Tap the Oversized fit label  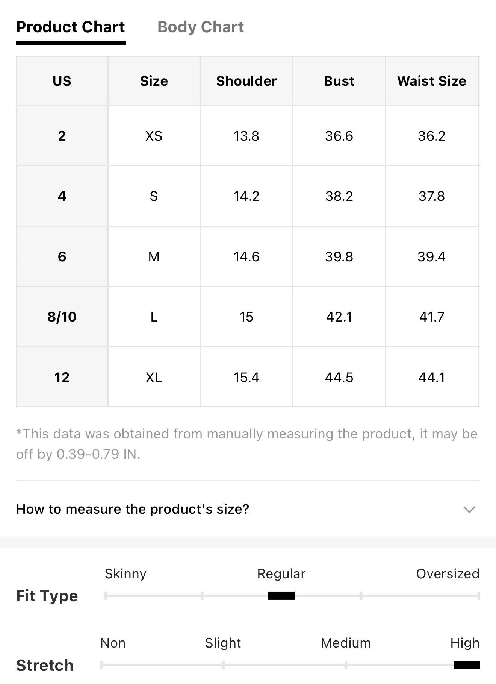[448, 574]
